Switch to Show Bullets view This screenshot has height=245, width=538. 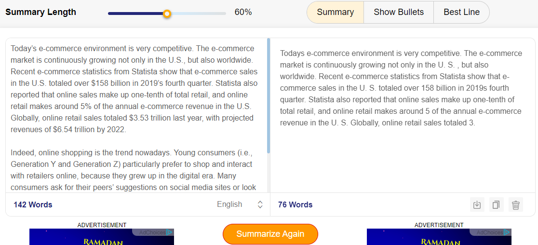pos(399,13)
